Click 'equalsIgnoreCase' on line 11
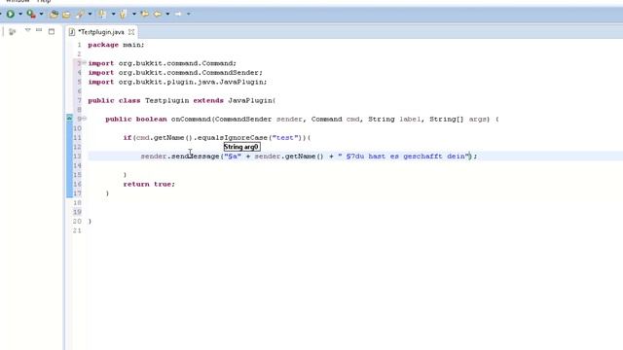The width and height of the screenshot is (623, 350). (x=233, y=138)
